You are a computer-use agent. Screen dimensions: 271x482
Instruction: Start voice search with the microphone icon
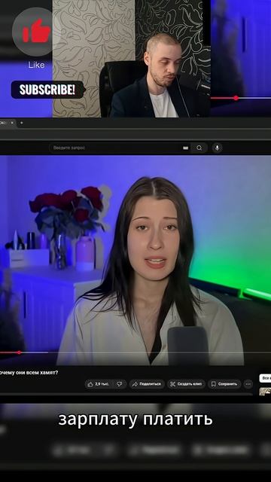(217, 148)
